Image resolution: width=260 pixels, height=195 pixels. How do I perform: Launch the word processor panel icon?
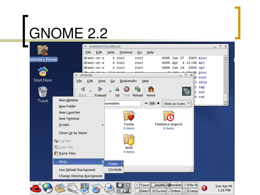(x=72, y=188)
